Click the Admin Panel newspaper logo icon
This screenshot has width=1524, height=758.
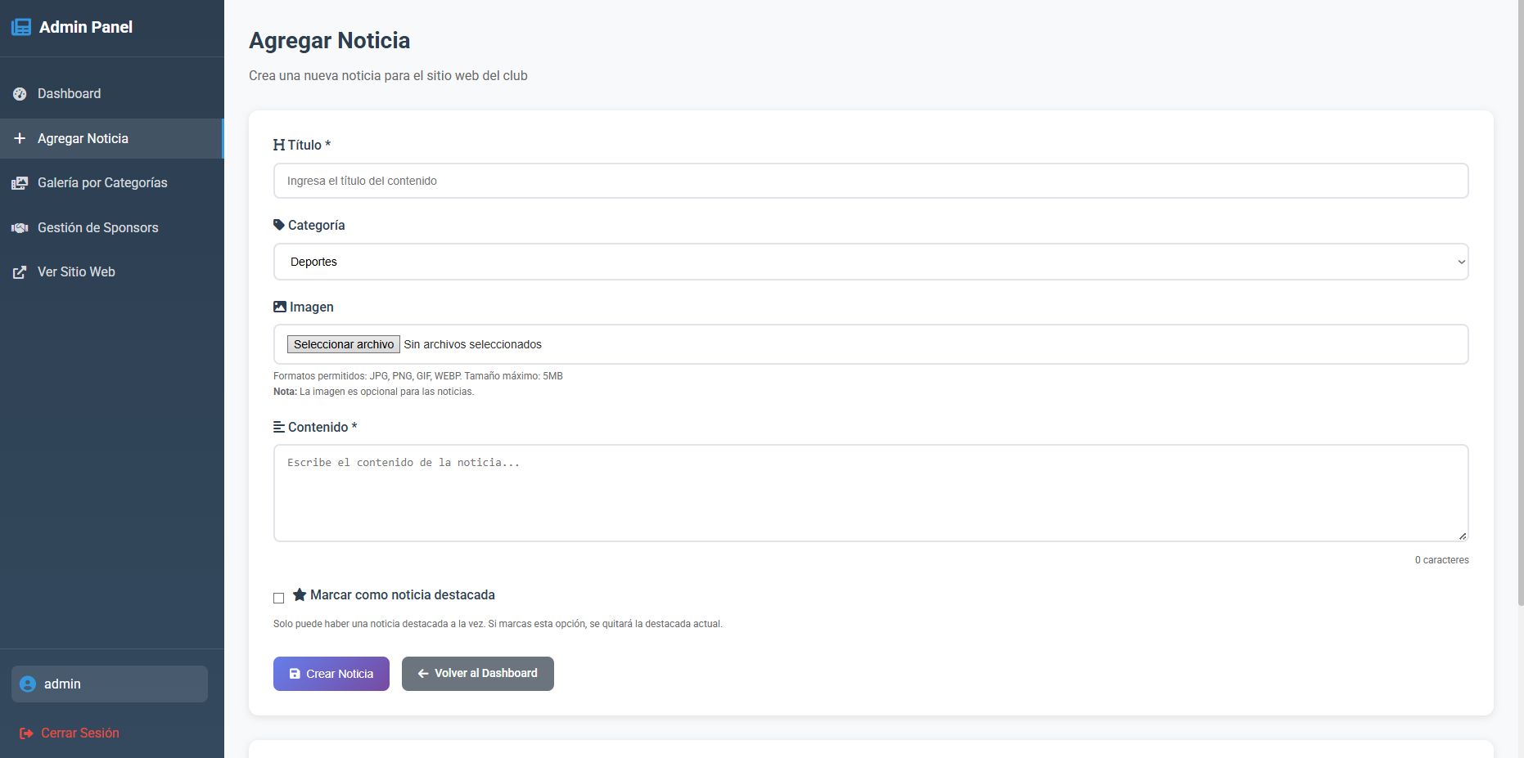21,27
